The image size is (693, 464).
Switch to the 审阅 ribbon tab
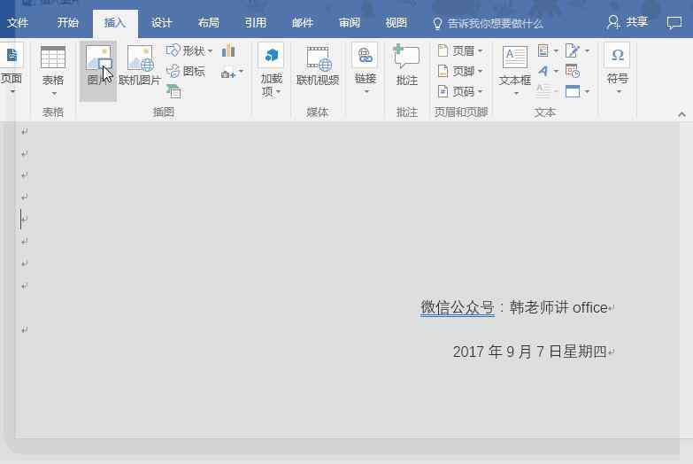[x=350, y=22]
